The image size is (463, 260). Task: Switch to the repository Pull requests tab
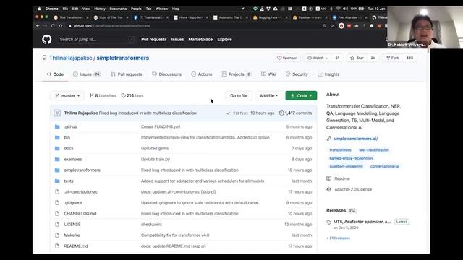pyautogui.click(x=127, y=74)
